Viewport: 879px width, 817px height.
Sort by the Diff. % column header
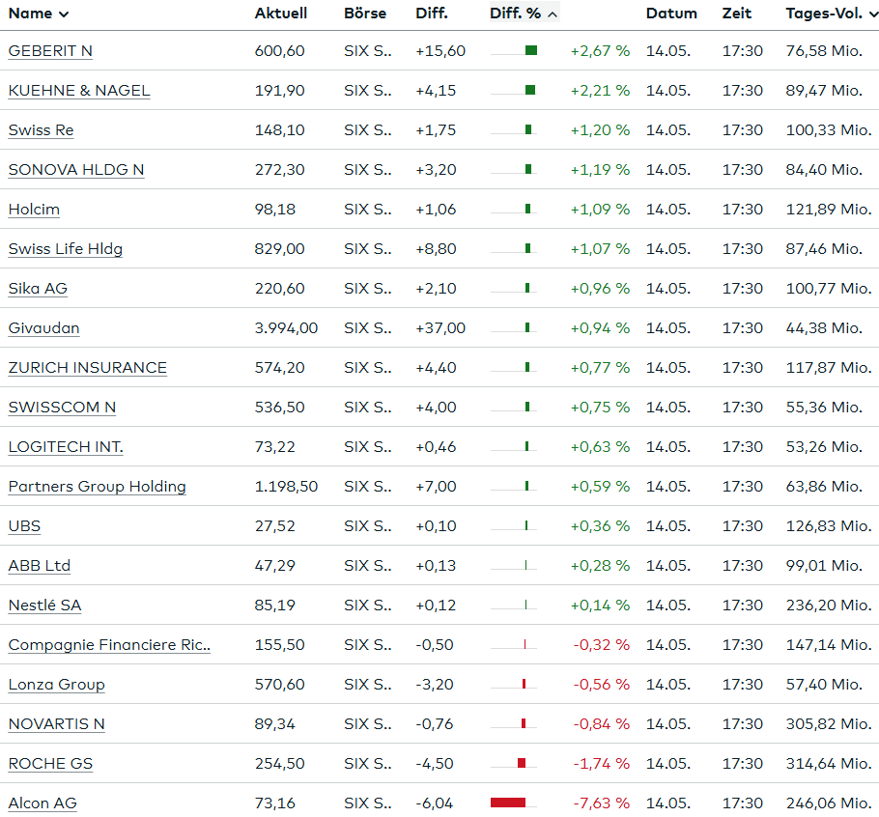tap(524, 14)
